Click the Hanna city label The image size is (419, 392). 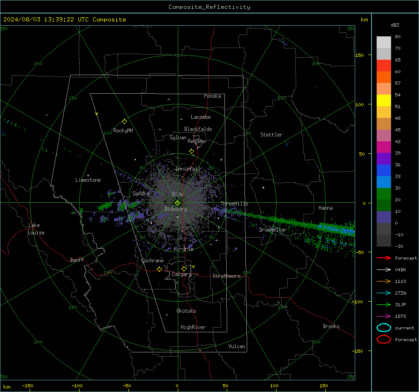(325, 208)
